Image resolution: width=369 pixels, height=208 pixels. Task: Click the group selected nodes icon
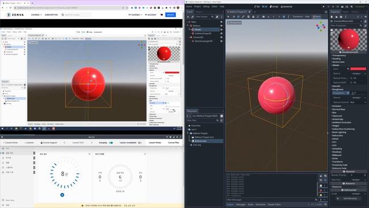[x=258, y=17]
